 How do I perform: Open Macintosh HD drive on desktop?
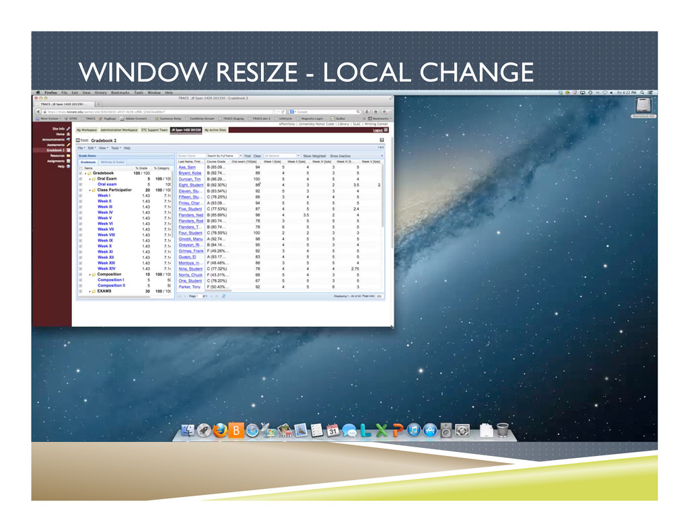pyautogui.click(x=643, y=107)
